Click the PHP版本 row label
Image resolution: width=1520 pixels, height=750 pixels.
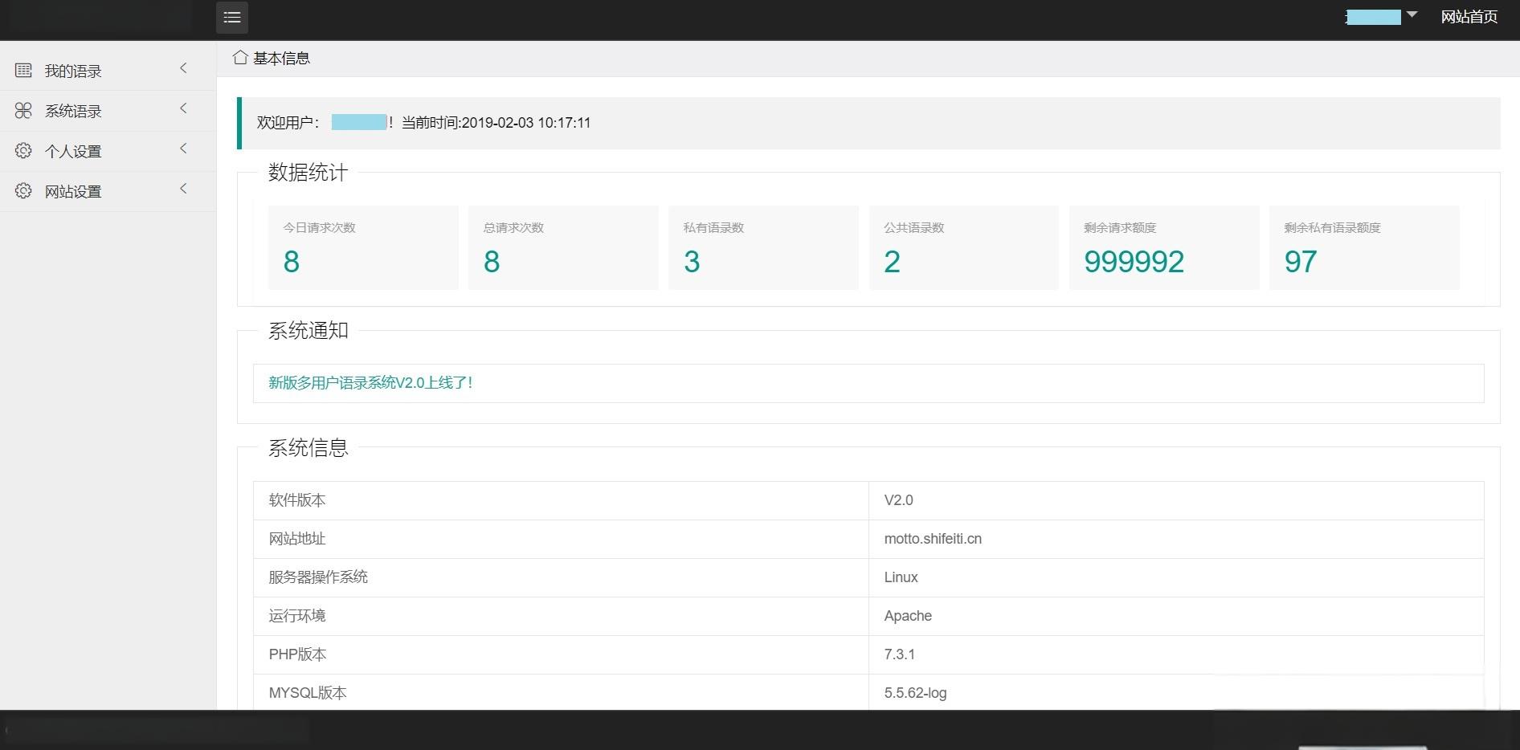[297, 654]
